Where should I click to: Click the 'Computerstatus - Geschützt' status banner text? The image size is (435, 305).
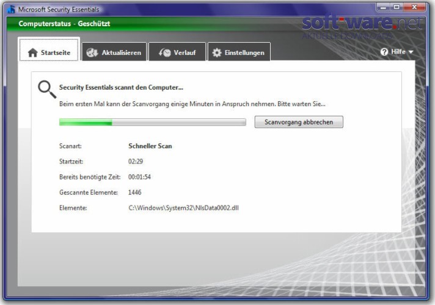(64, 24)
